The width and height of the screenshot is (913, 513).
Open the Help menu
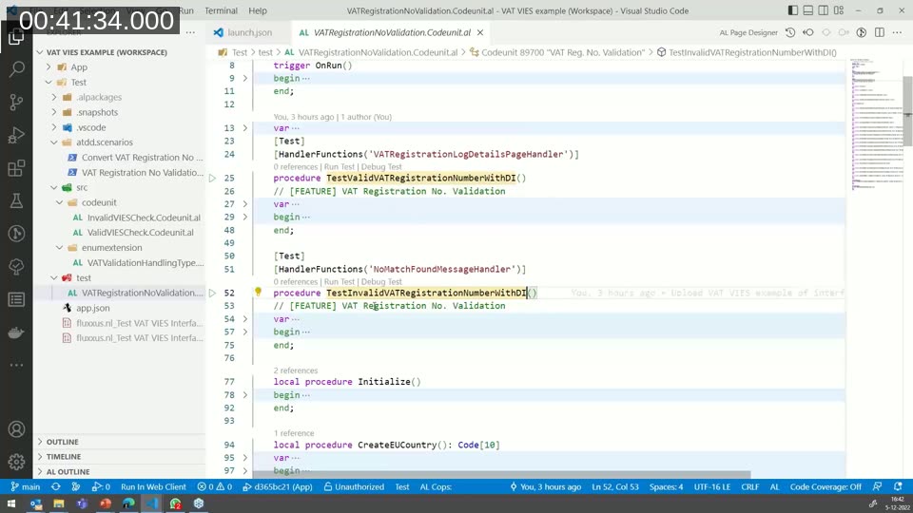coord(258,10)
